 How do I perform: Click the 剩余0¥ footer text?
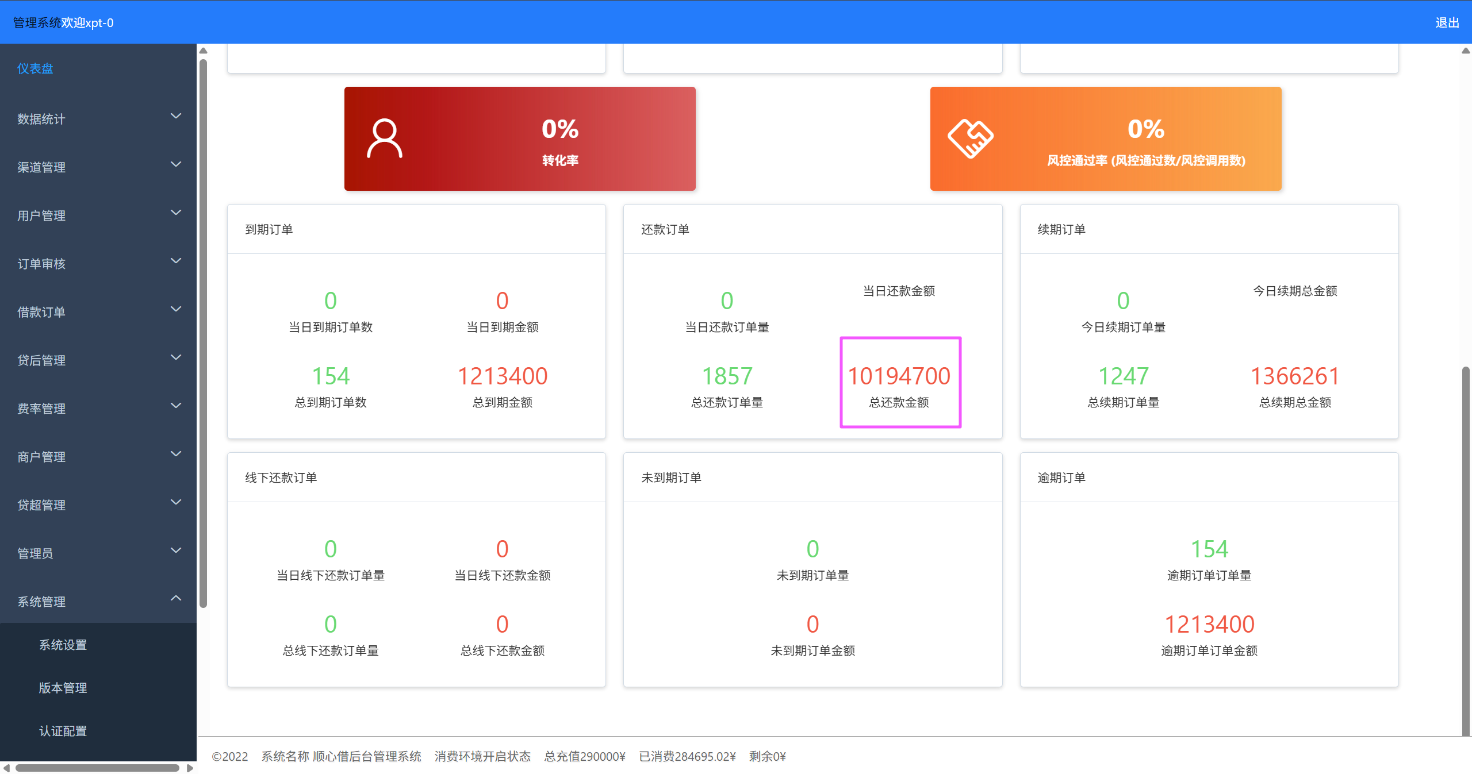(x=767, y=756)
